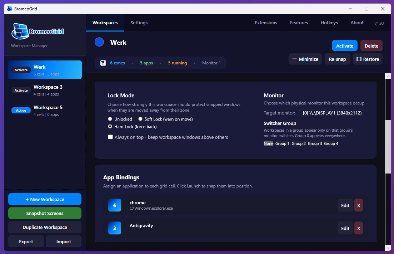Select Soft Lock (warn on move)

[140, 119]
